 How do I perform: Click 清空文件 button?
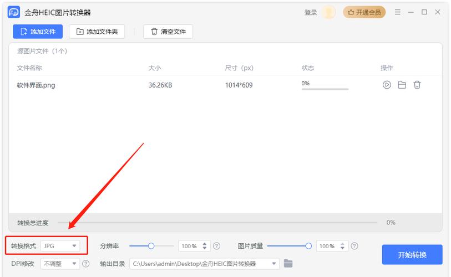pyautogui.click(x=168, y=32)
